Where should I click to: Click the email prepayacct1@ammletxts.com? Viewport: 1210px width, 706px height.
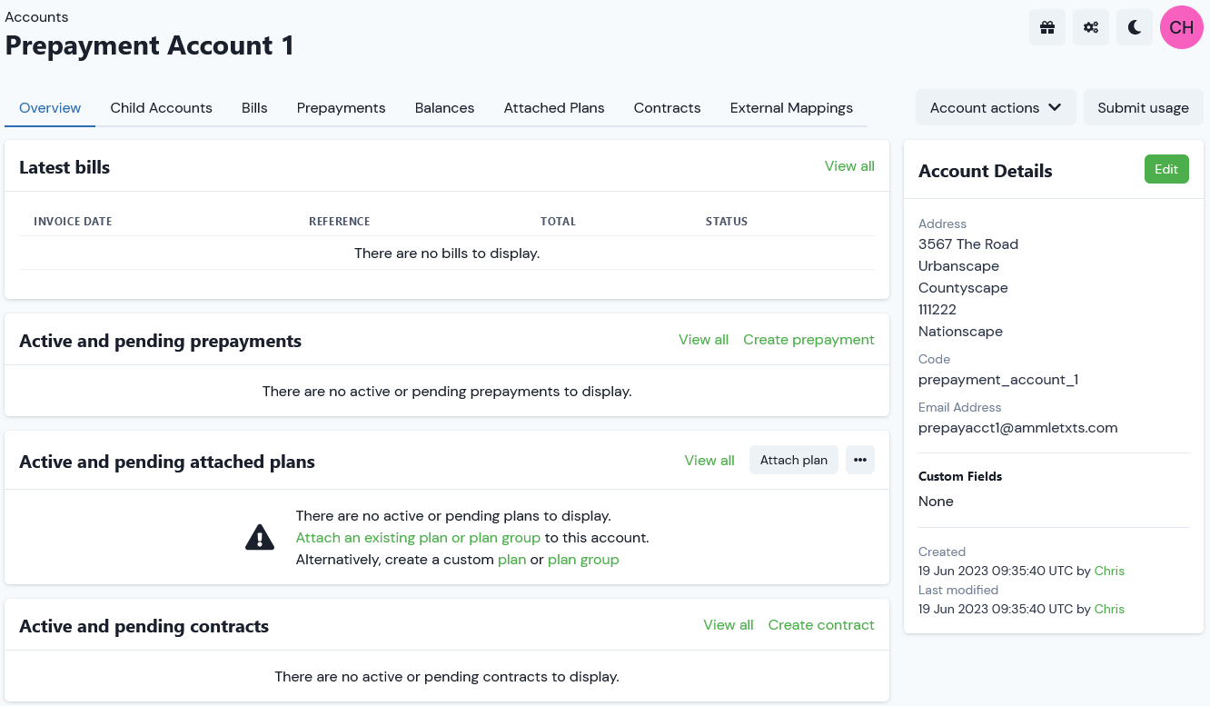1017,427
